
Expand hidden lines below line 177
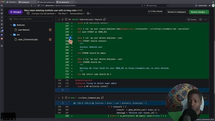pos(63,90)
